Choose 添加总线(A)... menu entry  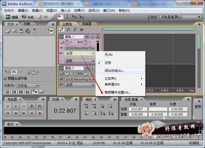click(120, 71)
